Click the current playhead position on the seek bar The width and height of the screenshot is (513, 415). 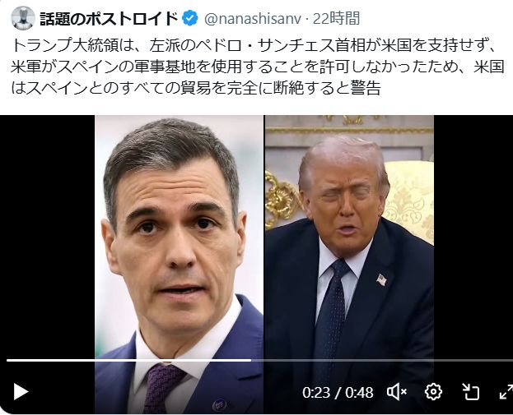coord(251,361)
